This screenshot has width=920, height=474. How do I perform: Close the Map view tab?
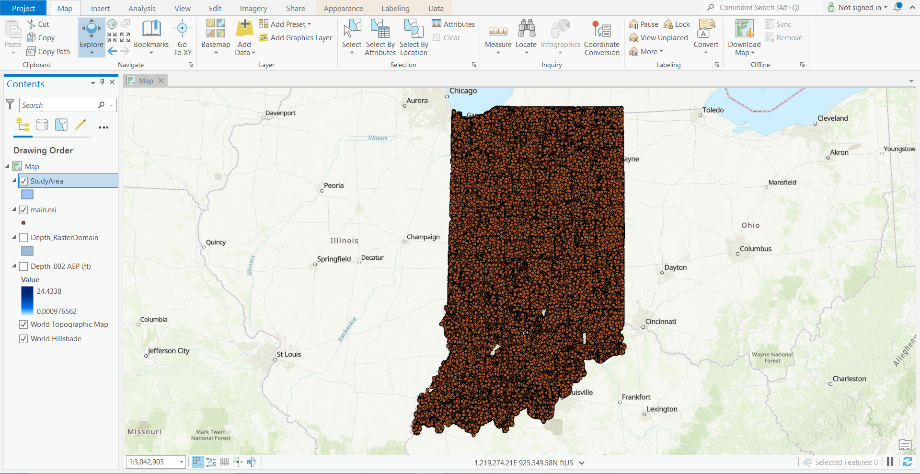(x=161, y=81)
